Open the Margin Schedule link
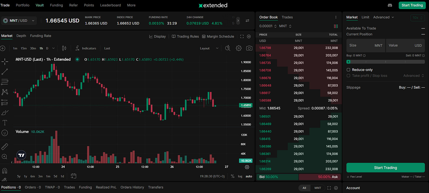The height and width of the screenshot is (193, 429). coord(218,36)
